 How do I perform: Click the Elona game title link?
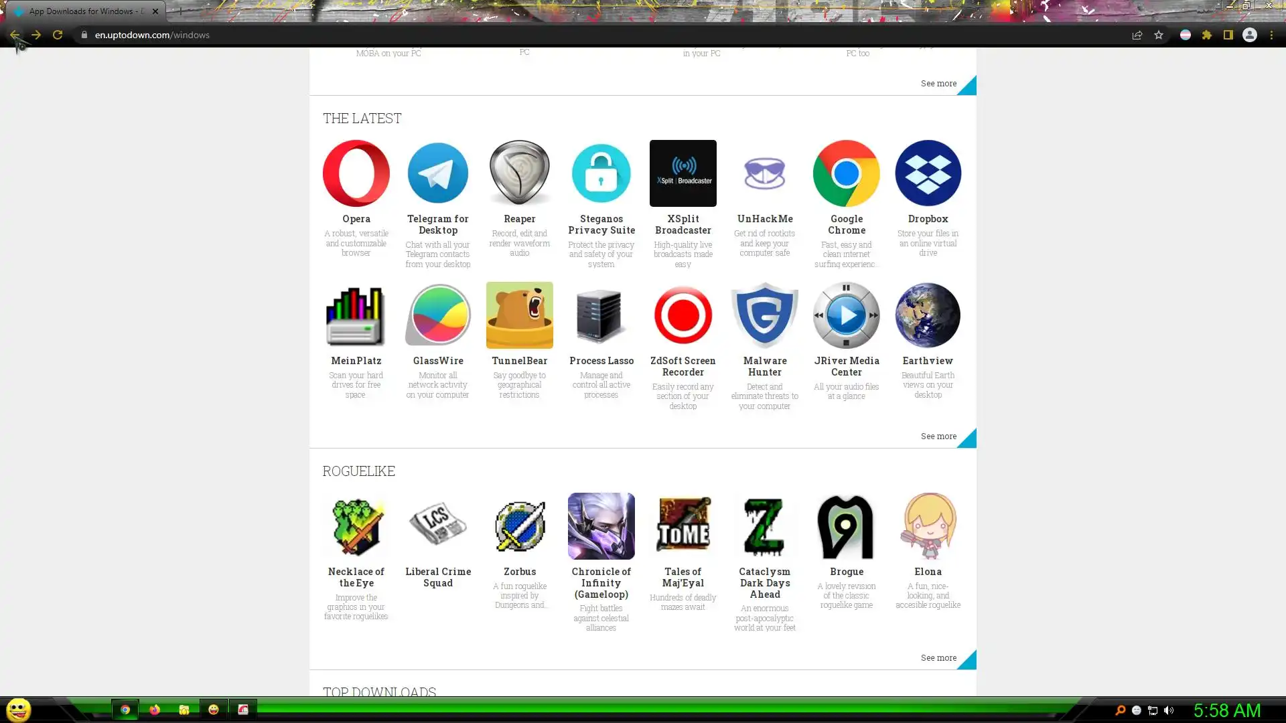click(x=928, y=571)
